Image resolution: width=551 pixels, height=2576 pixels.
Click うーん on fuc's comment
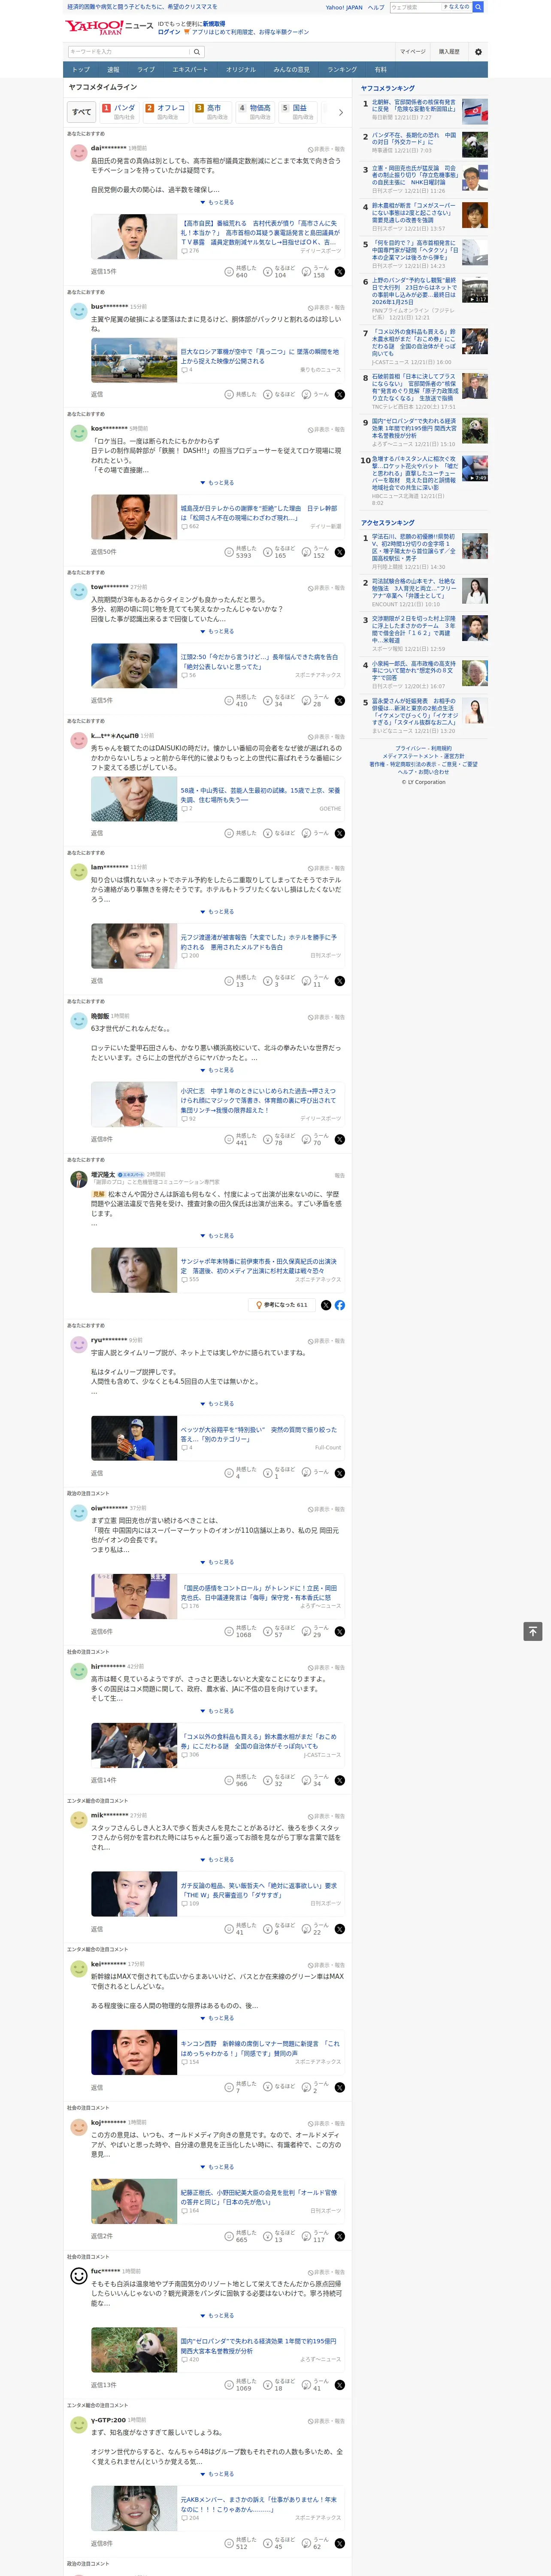pyautogui.click(x=316, y=2385)
